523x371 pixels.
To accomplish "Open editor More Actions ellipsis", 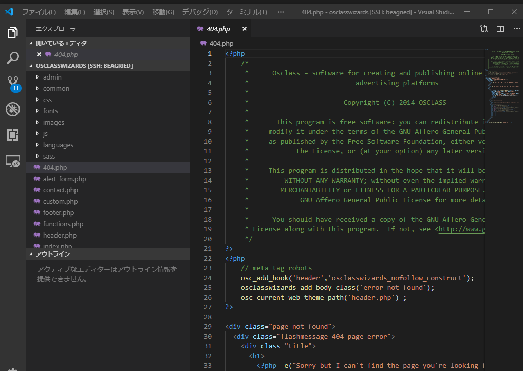I will click(517, 29).
